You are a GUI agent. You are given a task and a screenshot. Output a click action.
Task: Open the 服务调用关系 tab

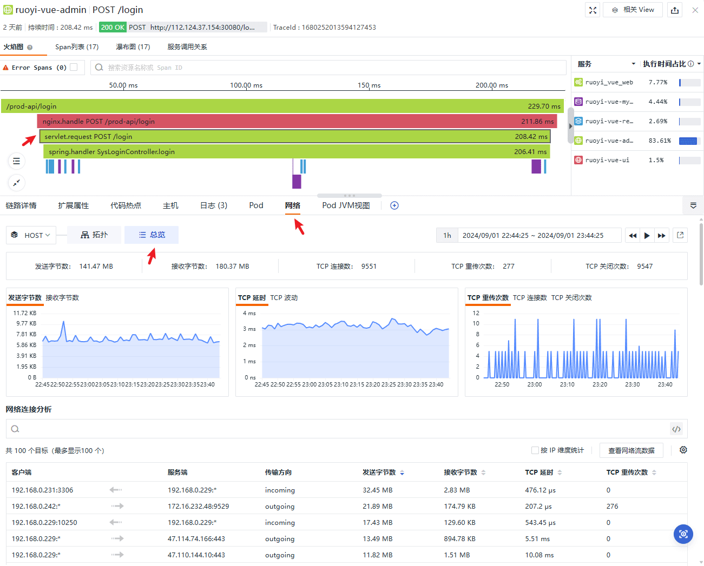(187, 47)
